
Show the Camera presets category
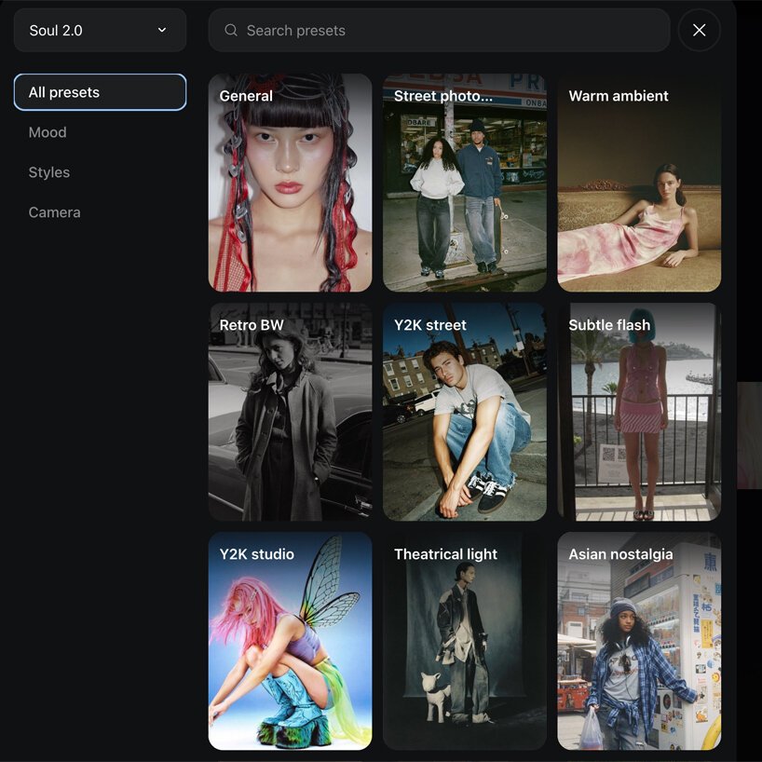(54, 212)
